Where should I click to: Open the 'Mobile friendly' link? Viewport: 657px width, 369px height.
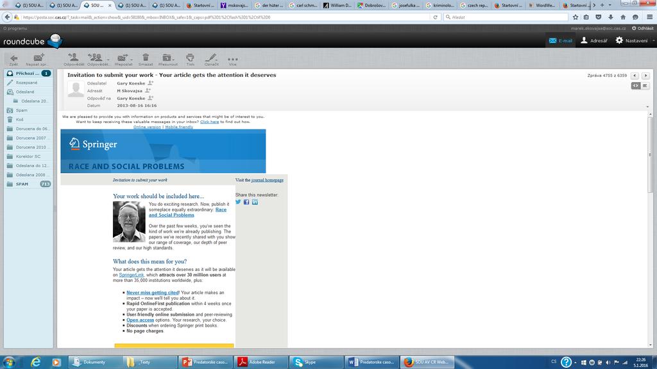click(x=179, y=127)
